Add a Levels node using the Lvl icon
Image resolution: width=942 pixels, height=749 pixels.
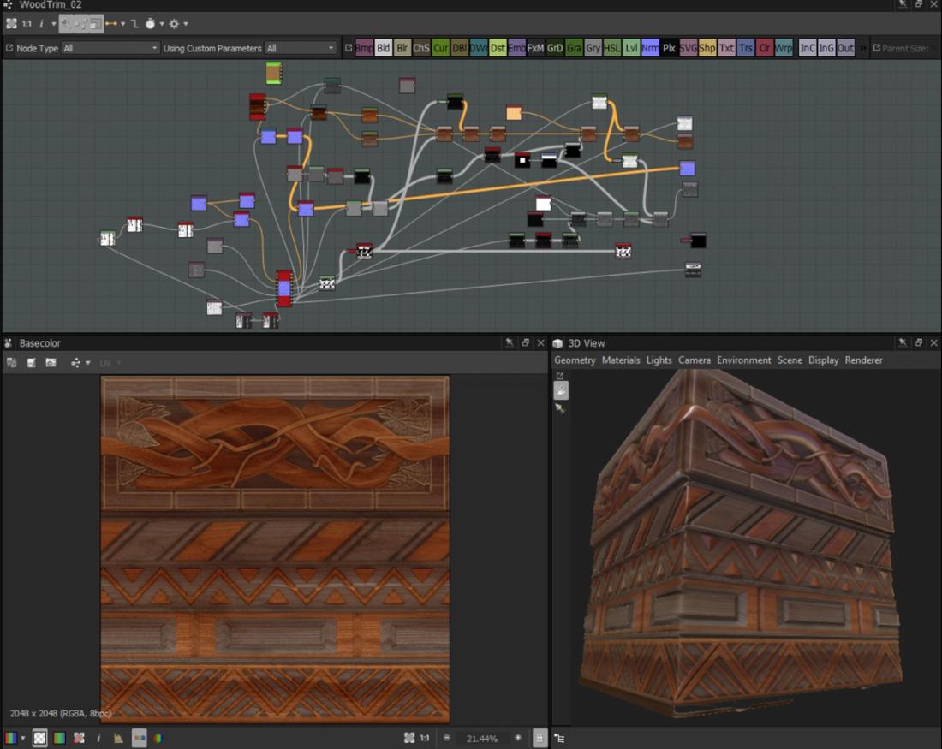pos(631,49)
